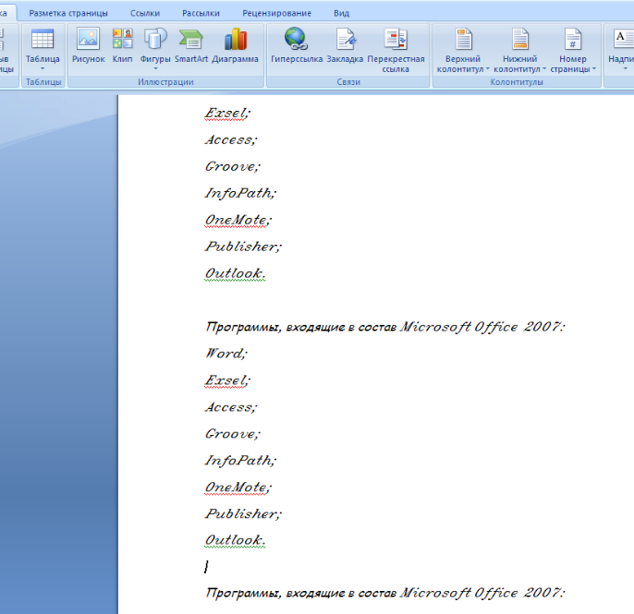
Task: Open Номер страницы page number menu
Action: pos(573,51)
